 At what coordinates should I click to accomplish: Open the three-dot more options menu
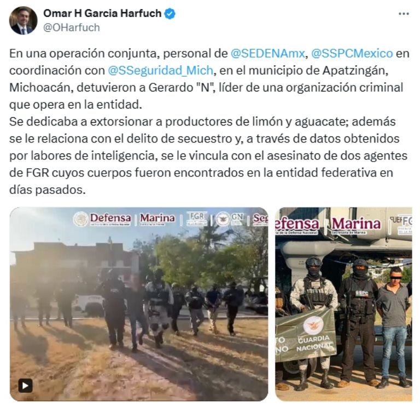pos(404,14)
